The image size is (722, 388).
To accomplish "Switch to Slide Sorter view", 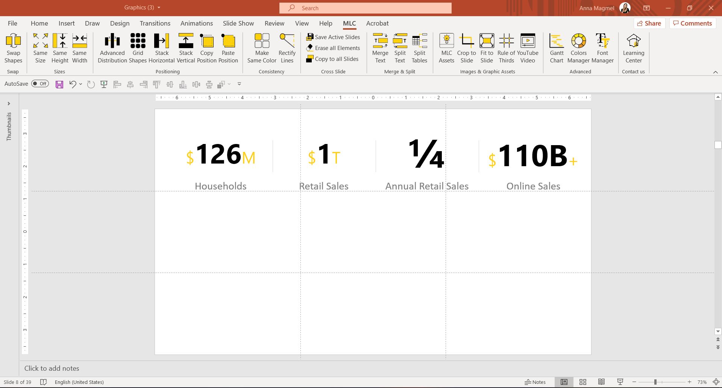I will tap(582, 382).
